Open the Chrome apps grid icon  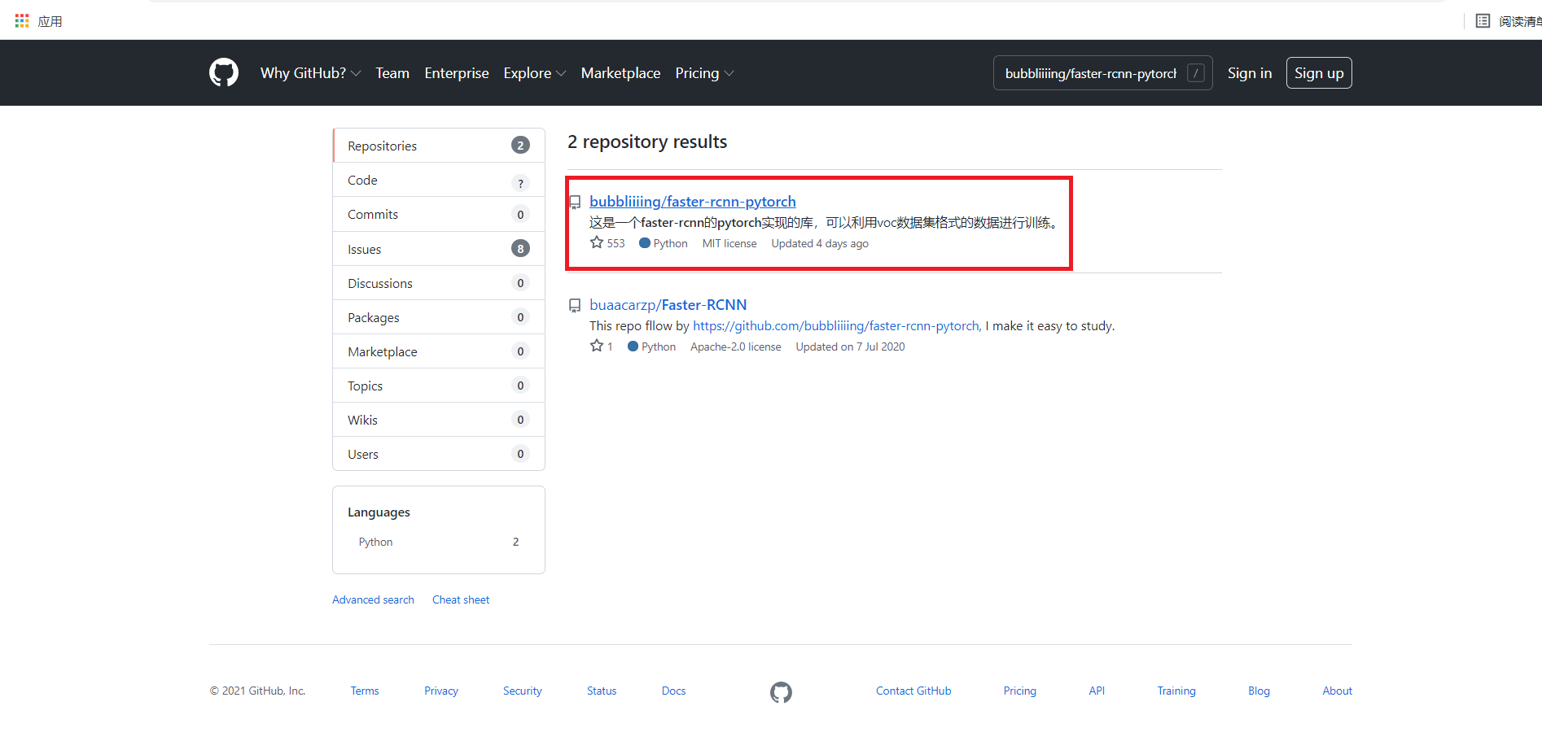22,21
